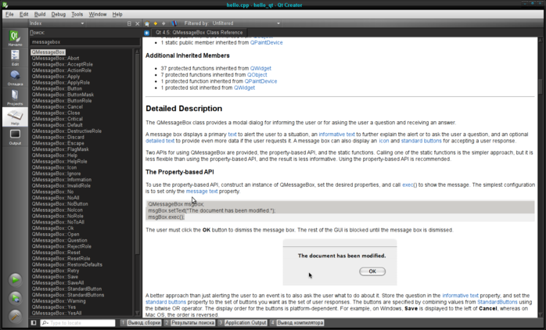Click index list scrollbar up arrow
Viewport: 546px width, 330px height.
137,52
